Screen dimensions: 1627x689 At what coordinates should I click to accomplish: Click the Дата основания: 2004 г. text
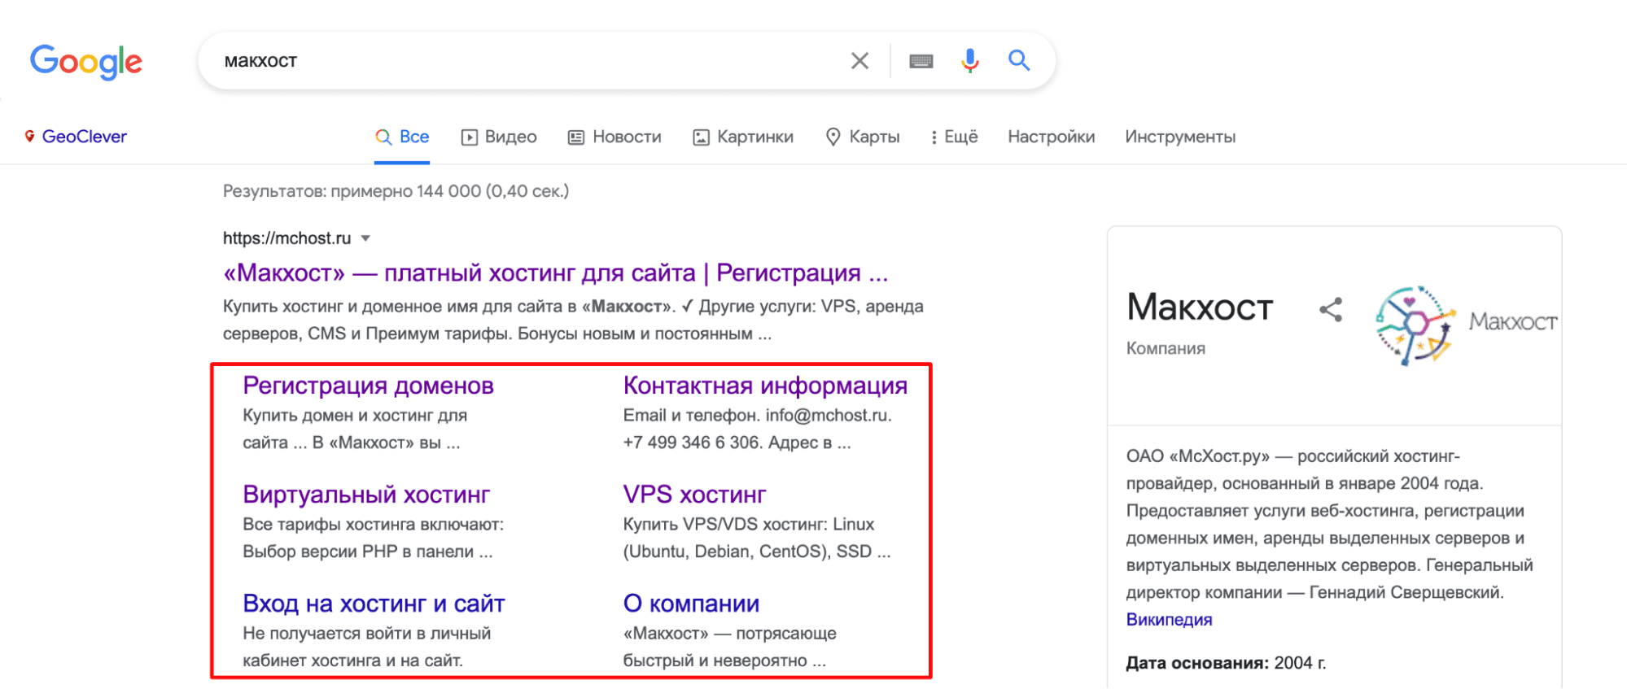(1226, 663)
